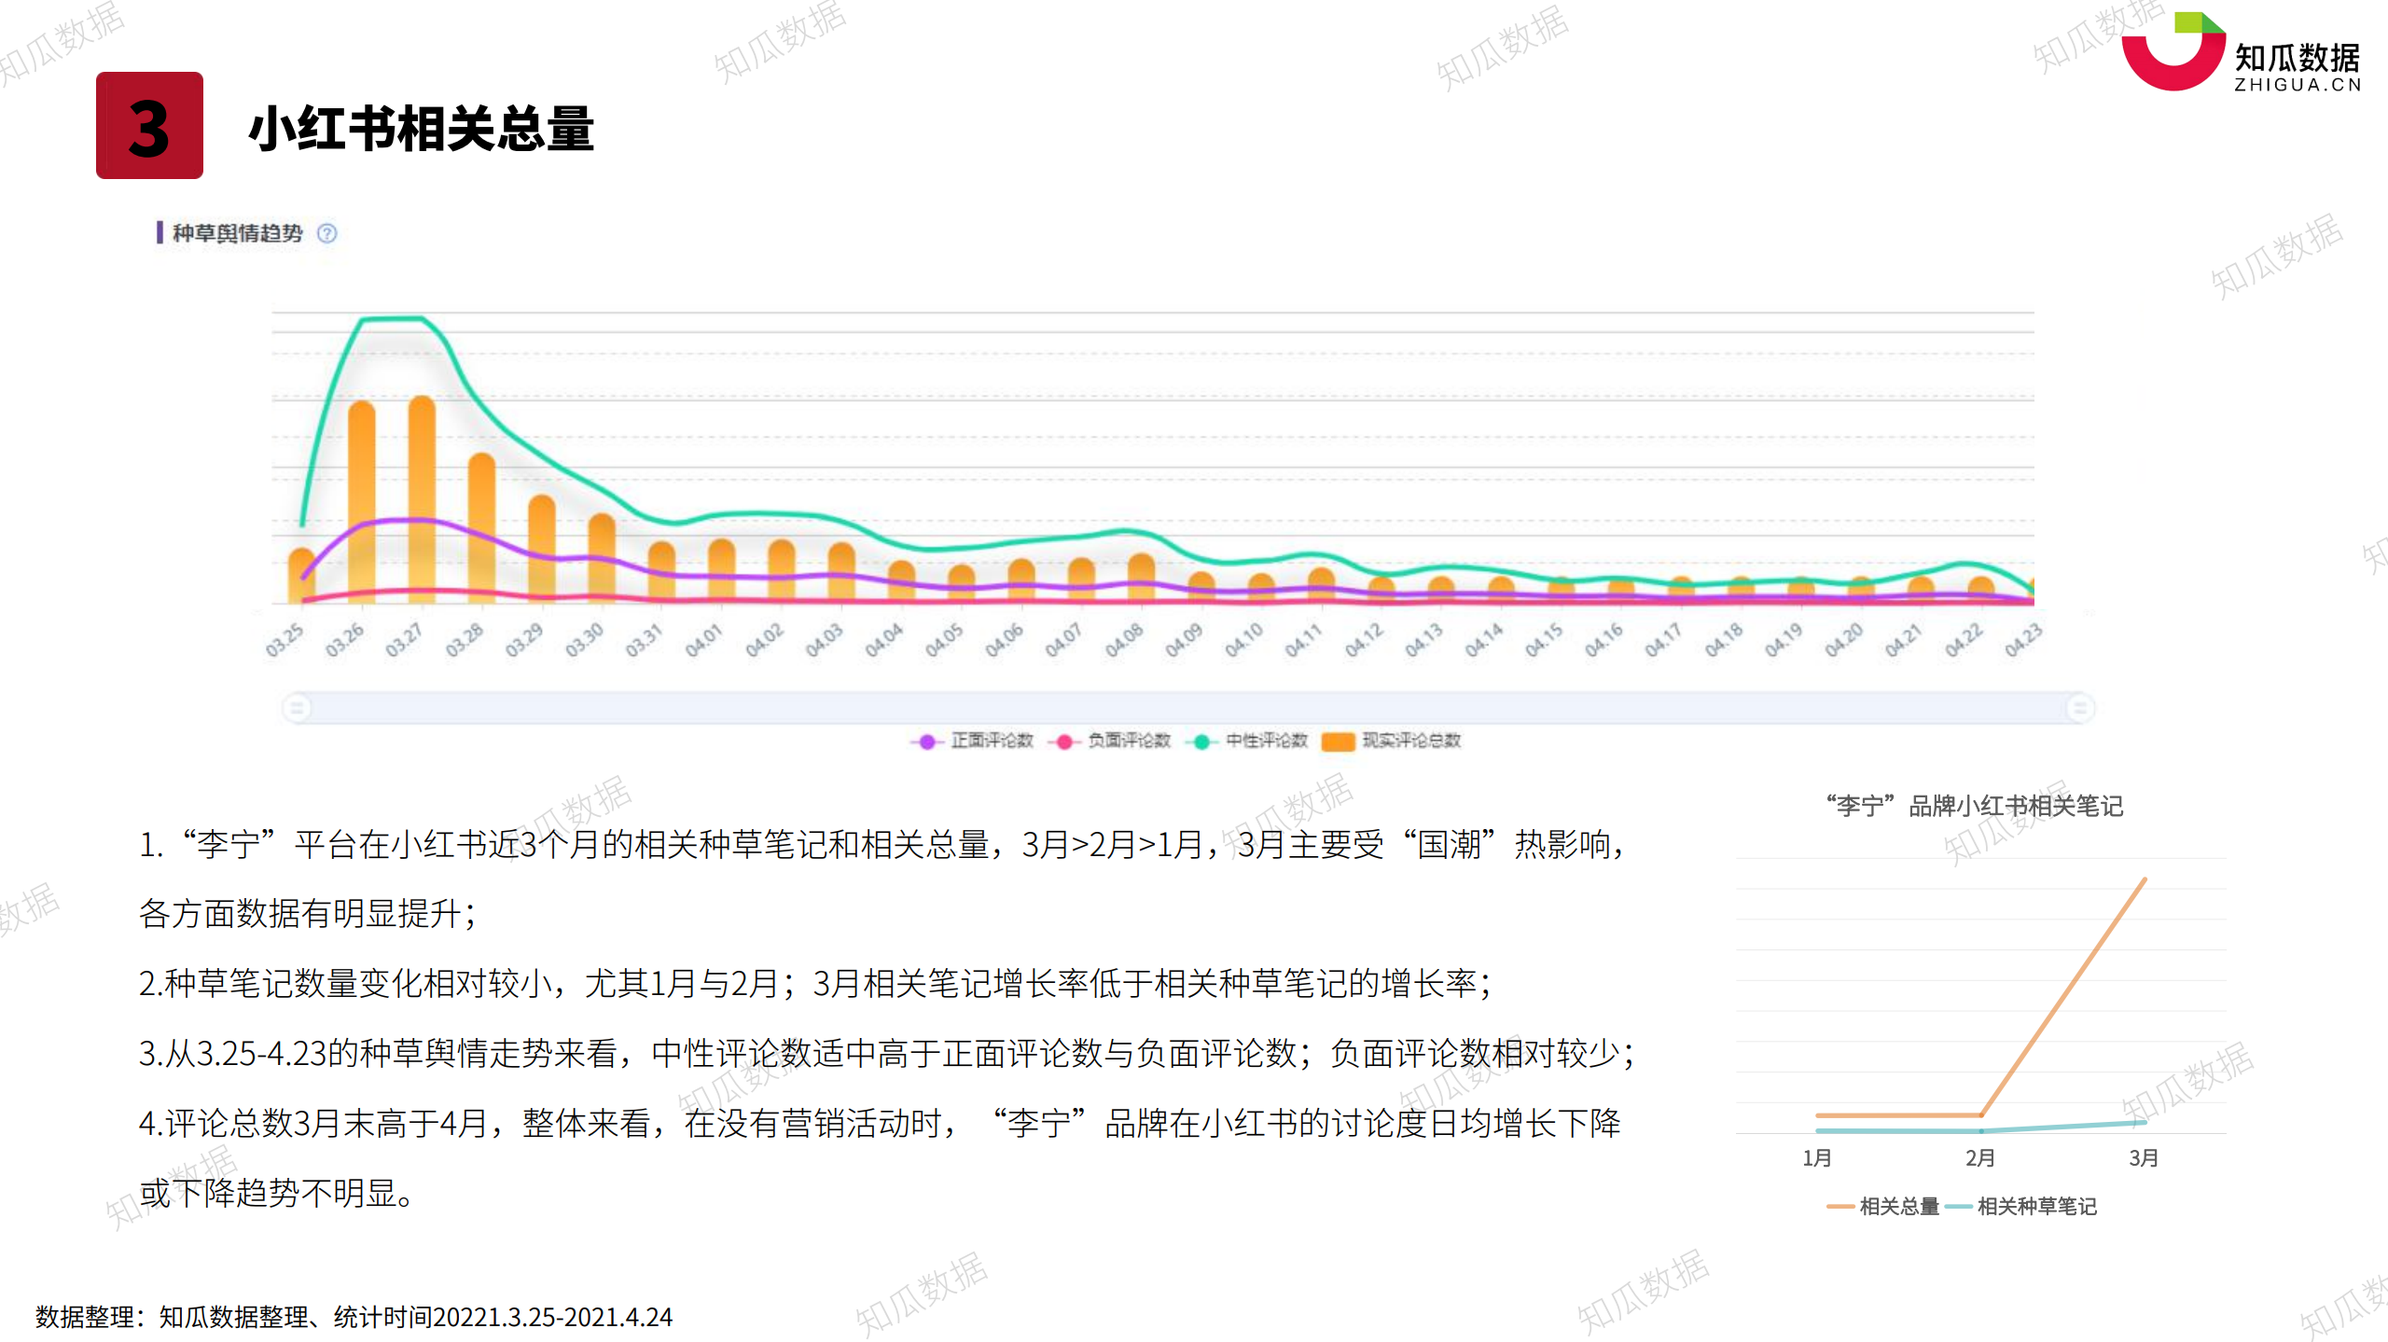Viewport: 2388px width, 1342px height.
Task: Click the 04.08 date axis label
Action: click(x=1124, y=641)
